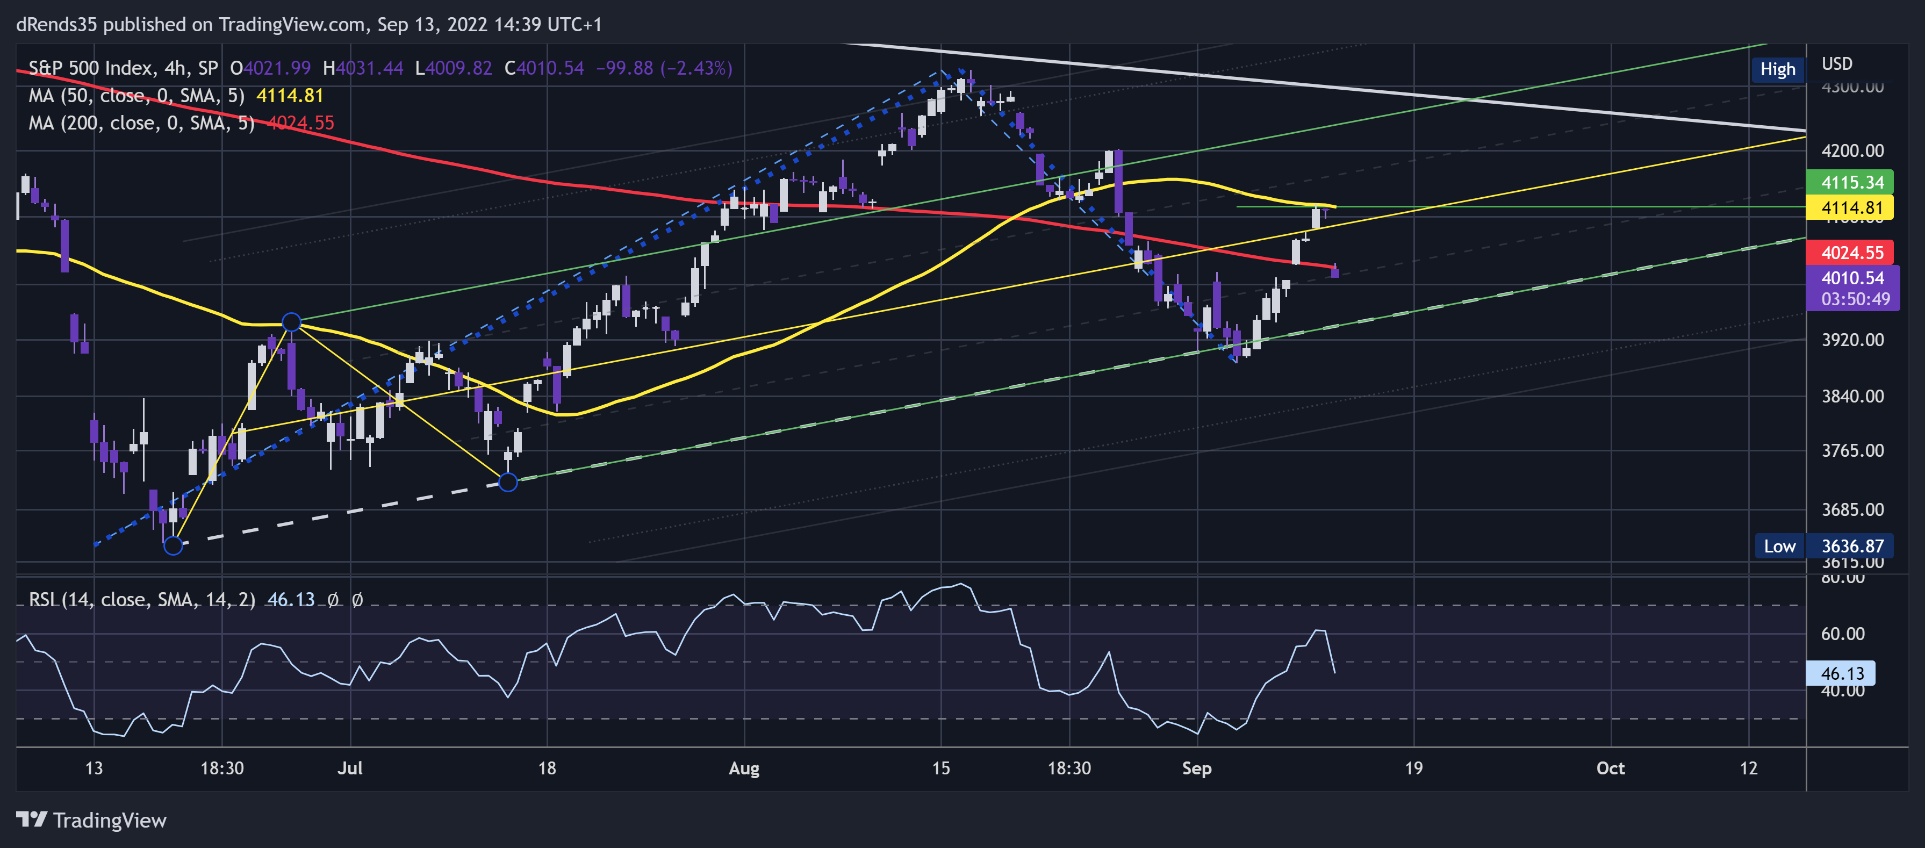Viewport: 1925px width, 848px height.
Task: Click the 3765.00 price axis label
Action: [x=1852, y=450]
